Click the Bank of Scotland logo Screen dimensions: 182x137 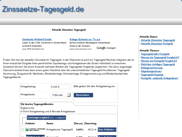pyautogui.click(x=35, y=136)
